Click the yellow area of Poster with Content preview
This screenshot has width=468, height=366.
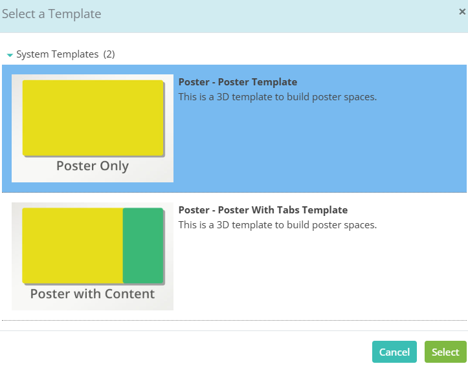pos(72,246)
